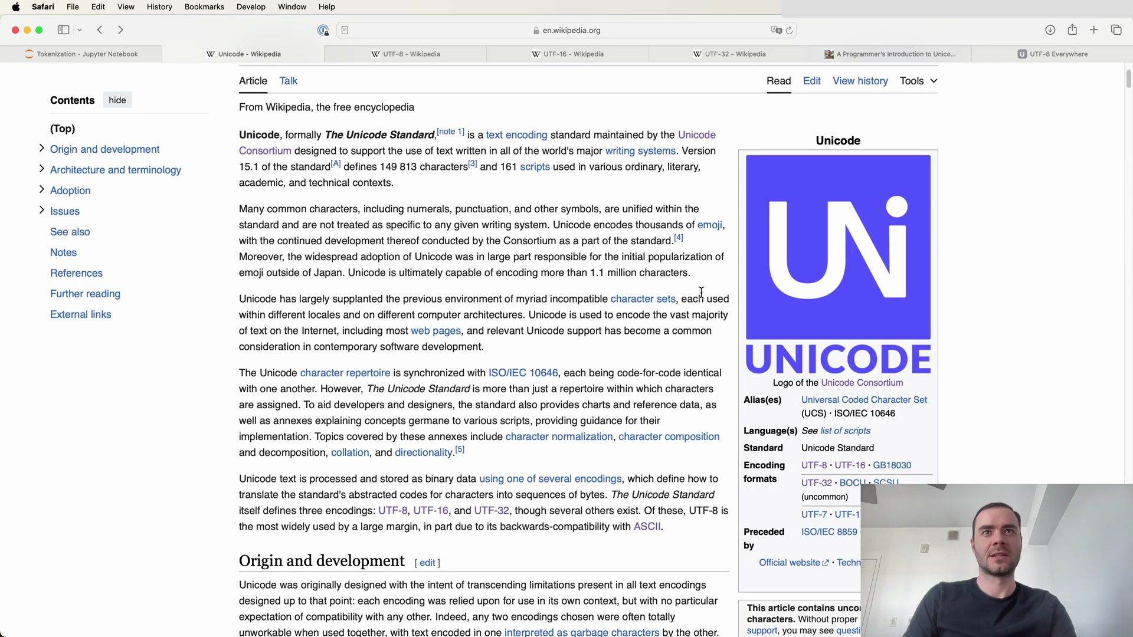Go to Further reading section
This screenshot has width=1133, height=637.
[85, 294]
